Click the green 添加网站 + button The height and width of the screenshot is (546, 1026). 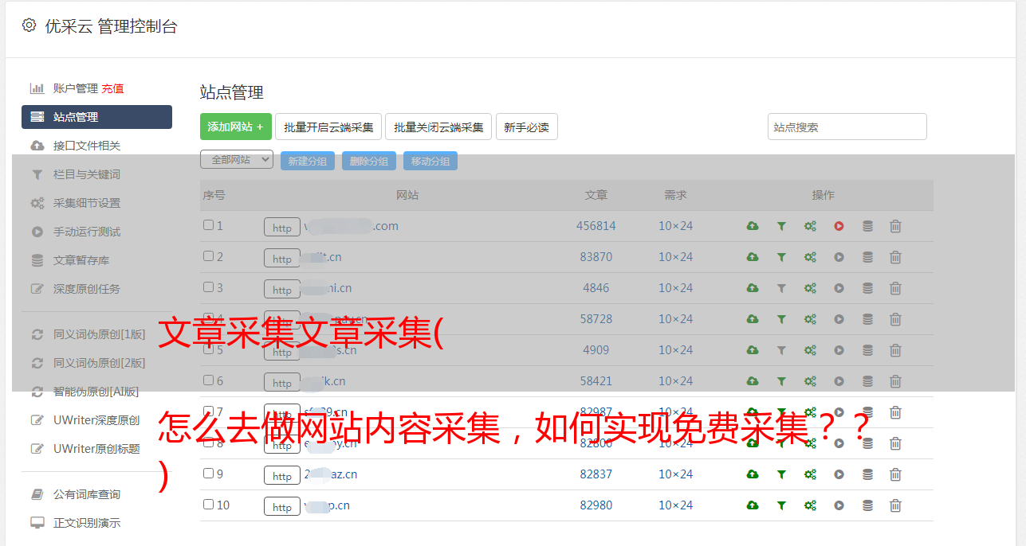(x=236, y=127)
